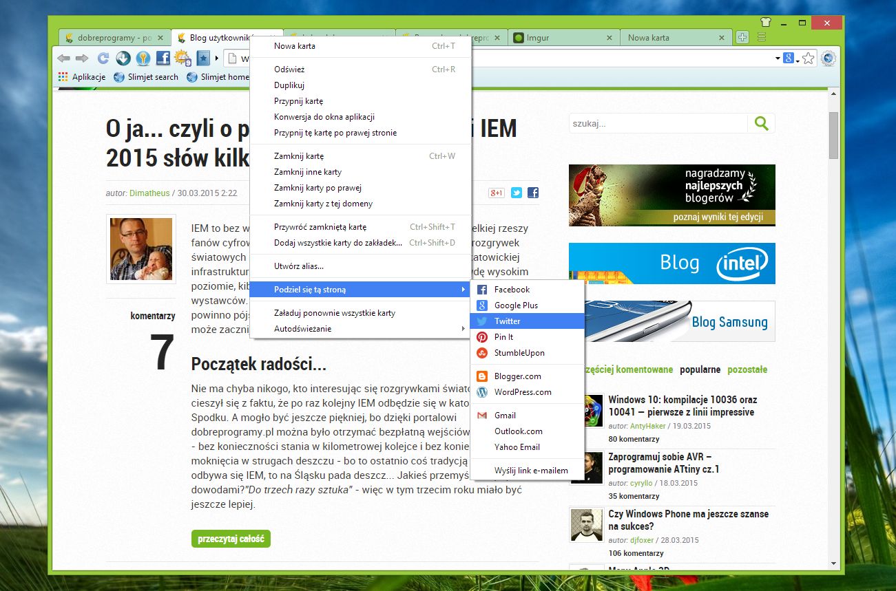This screenshot has height=591, width=896.
Task: Open the Aplikacje apps shortcut
Action: pos(82,77)
